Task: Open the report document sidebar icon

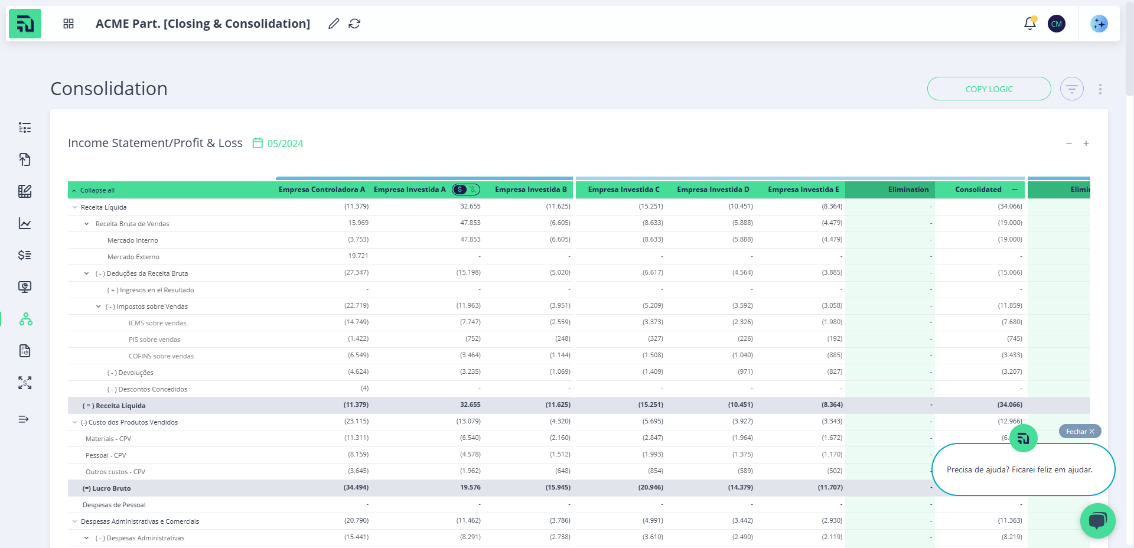Action: click(x=25, y=351)
